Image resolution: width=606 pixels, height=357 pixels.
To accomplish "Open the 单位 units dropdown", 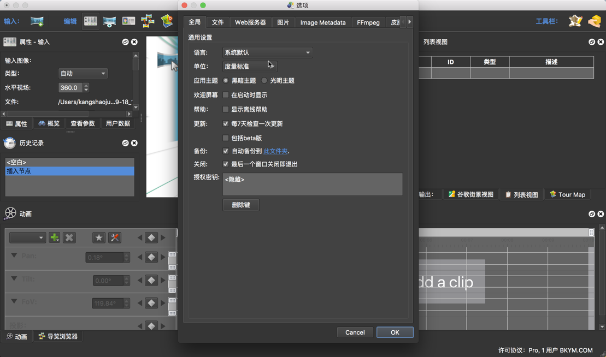I will pyautogui.click(x=250, y=66).
